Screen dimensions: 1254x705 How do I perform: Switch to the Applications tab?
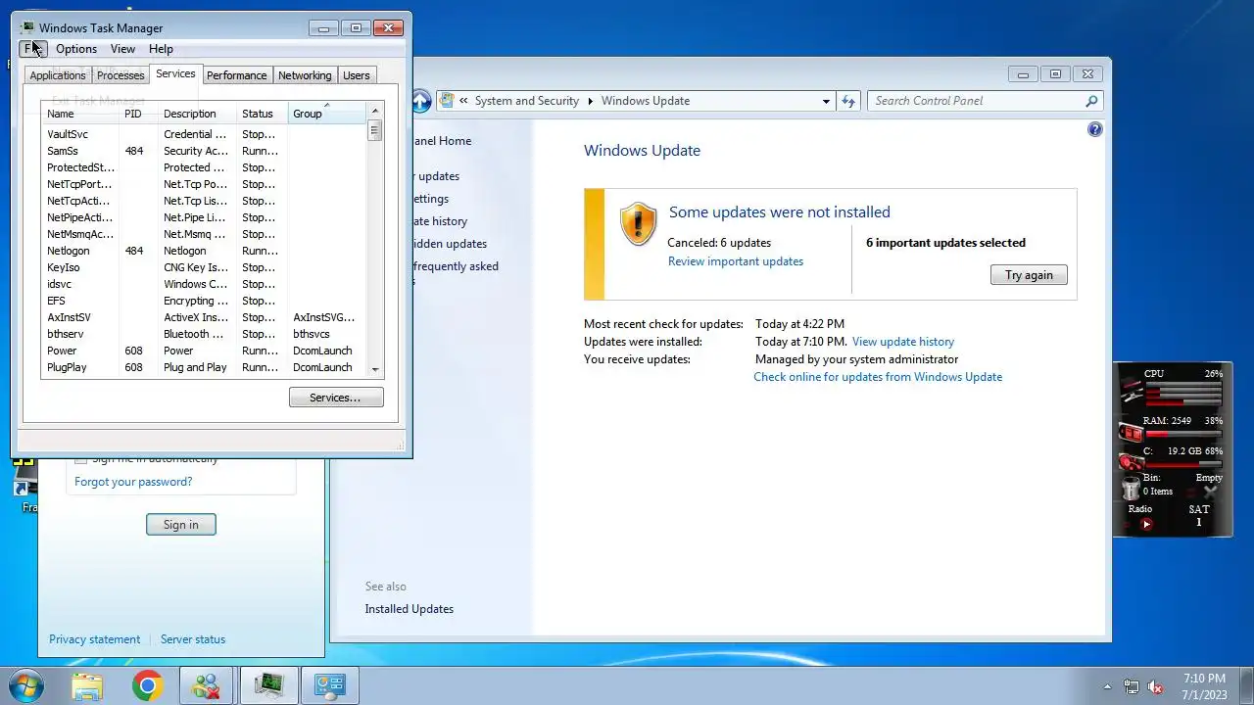coord(58,75)
